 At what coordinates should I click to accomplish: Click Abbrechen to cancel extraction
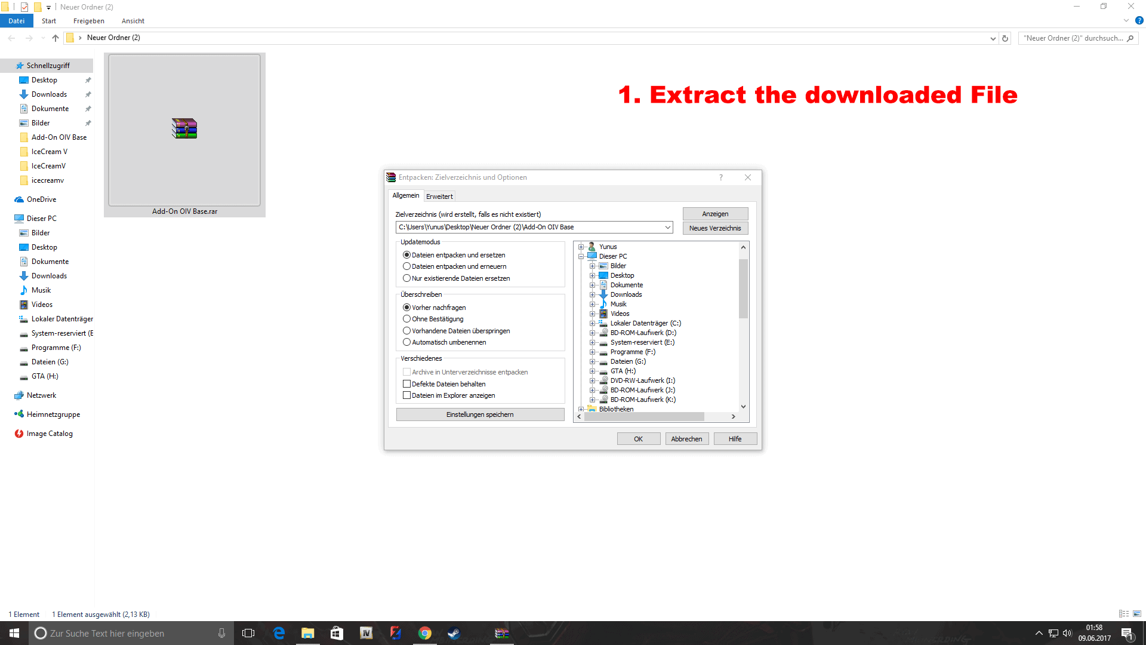pyautogui.click(x=687, y=439)
